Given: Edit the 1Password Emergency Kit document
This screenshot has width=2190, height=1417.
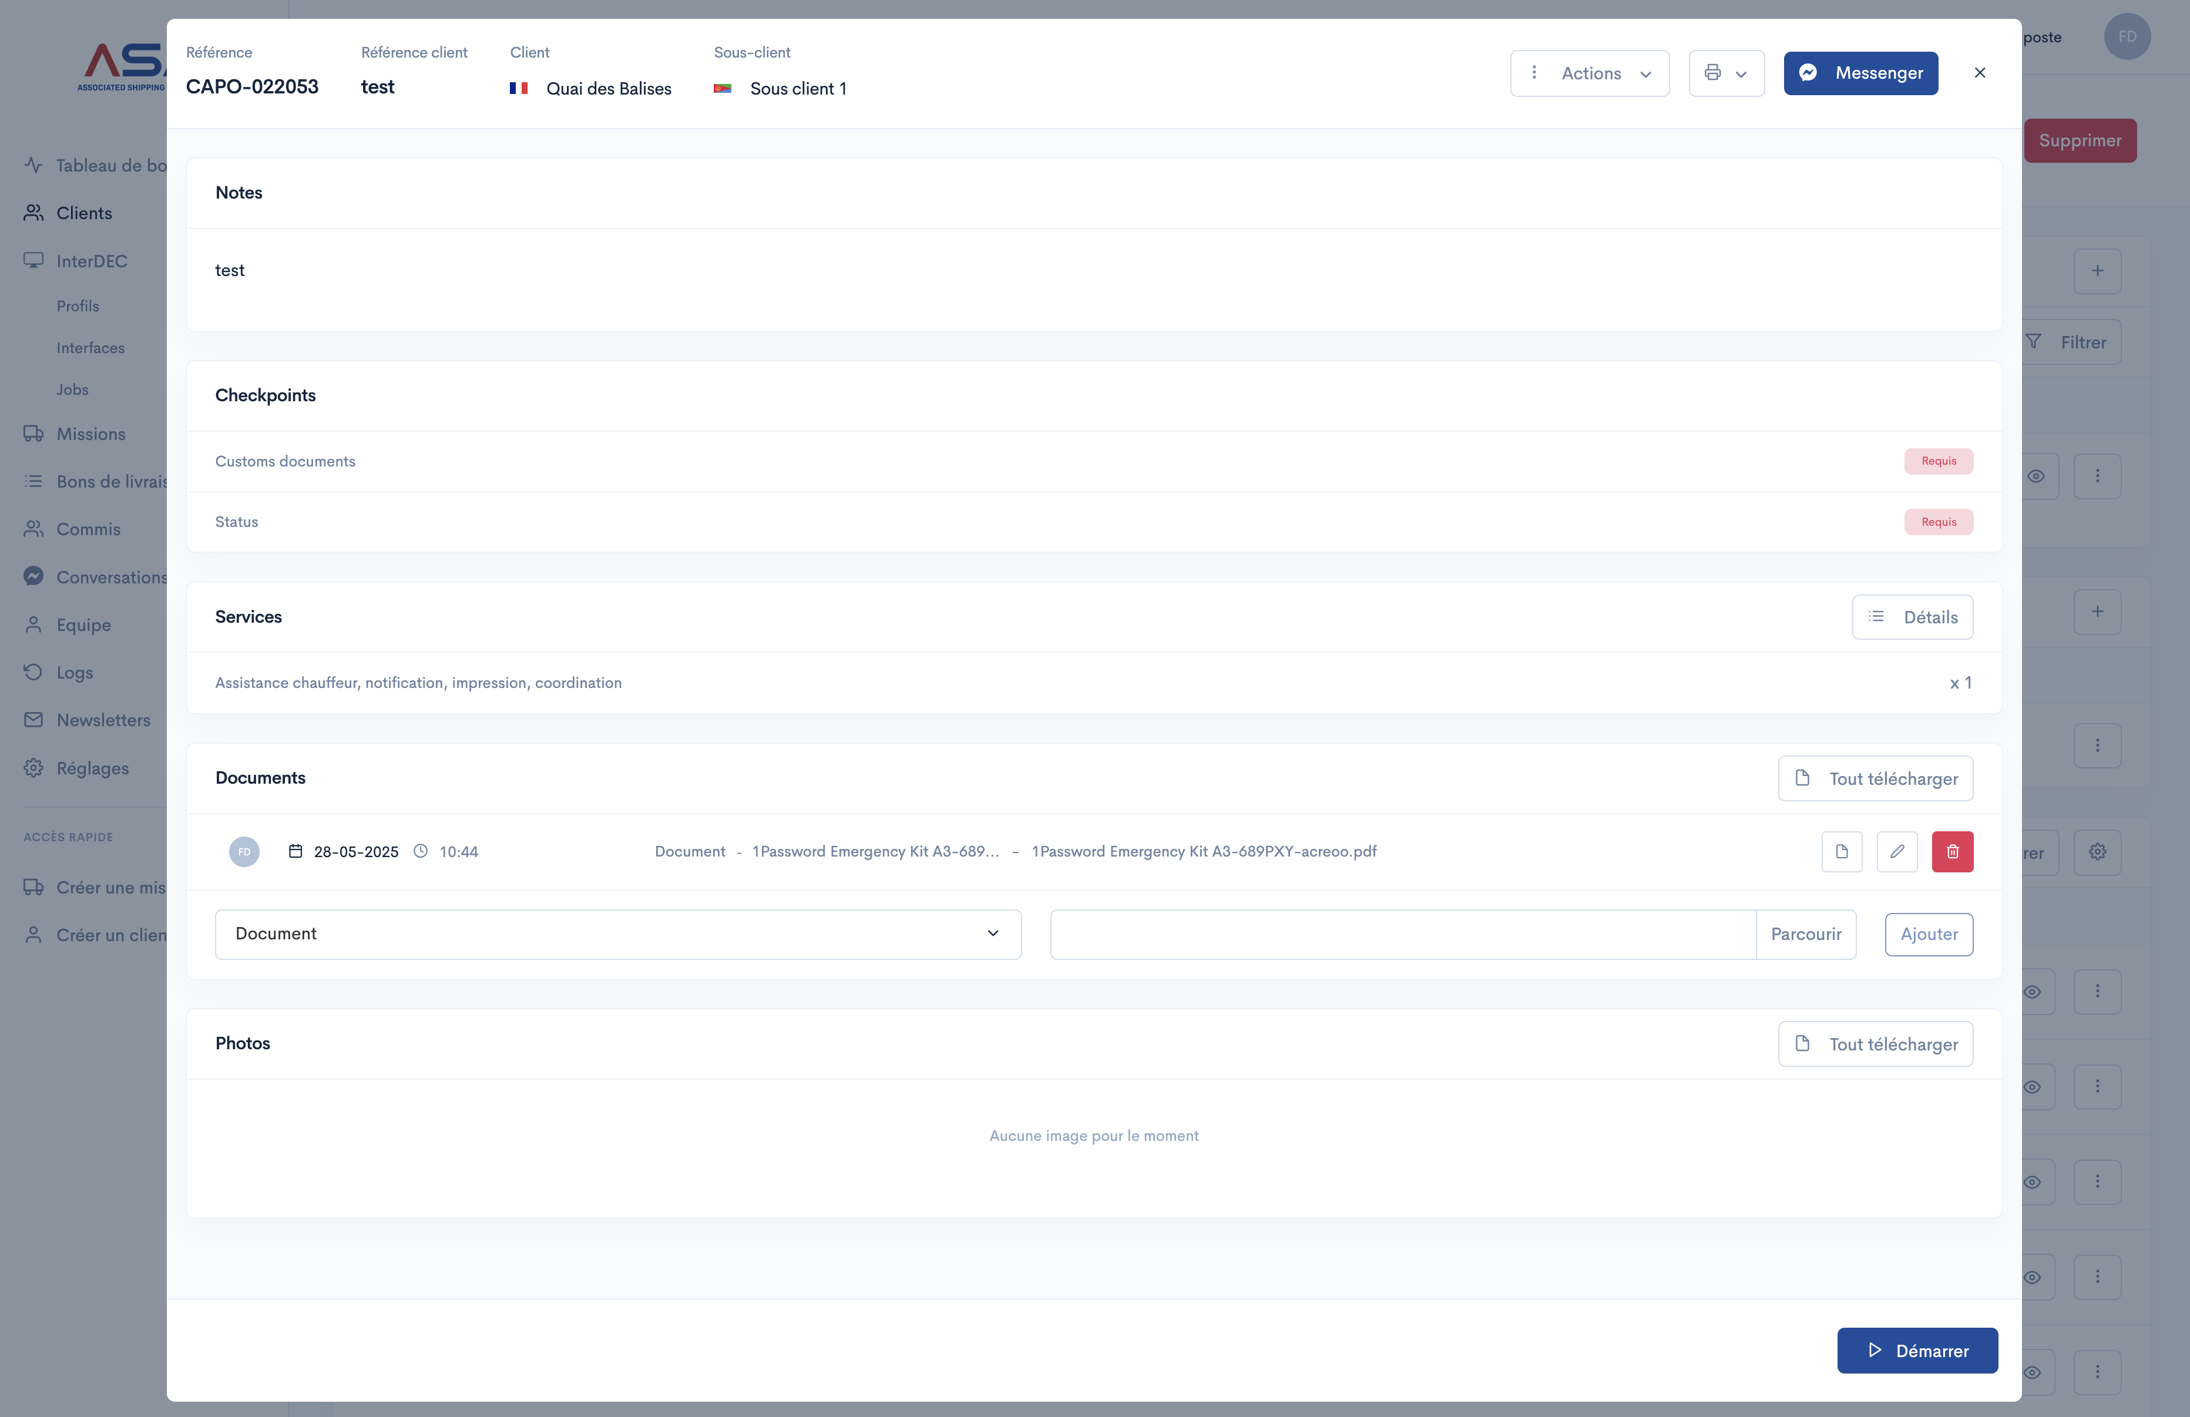Looking at the screenshot, I should (x=1897, y=852).
